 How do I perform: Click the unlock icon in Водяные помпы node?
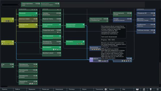(60, 21)
